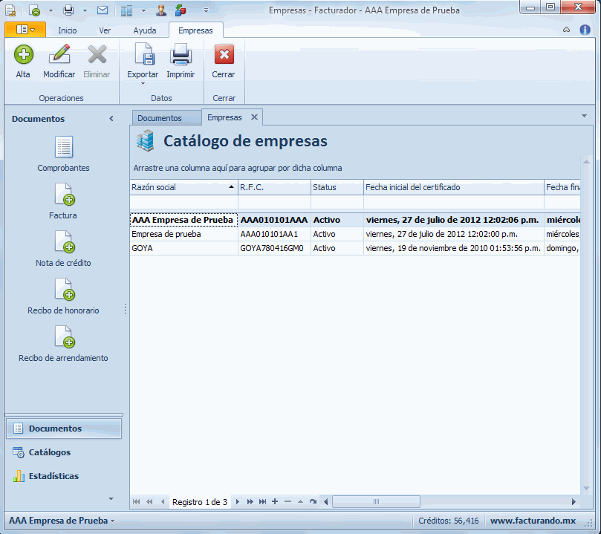
Task: Click the red Cerrar icon in ribbon
Action: point(224,56)
